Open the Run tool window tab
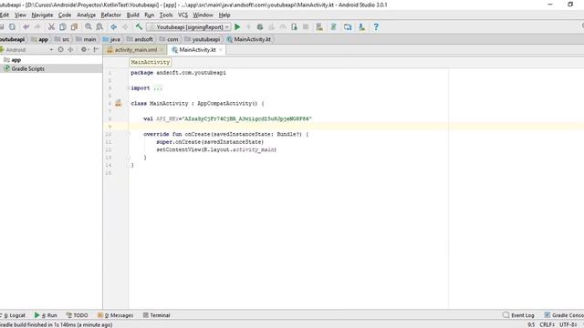The image size is (584, 328). point(46,315)
